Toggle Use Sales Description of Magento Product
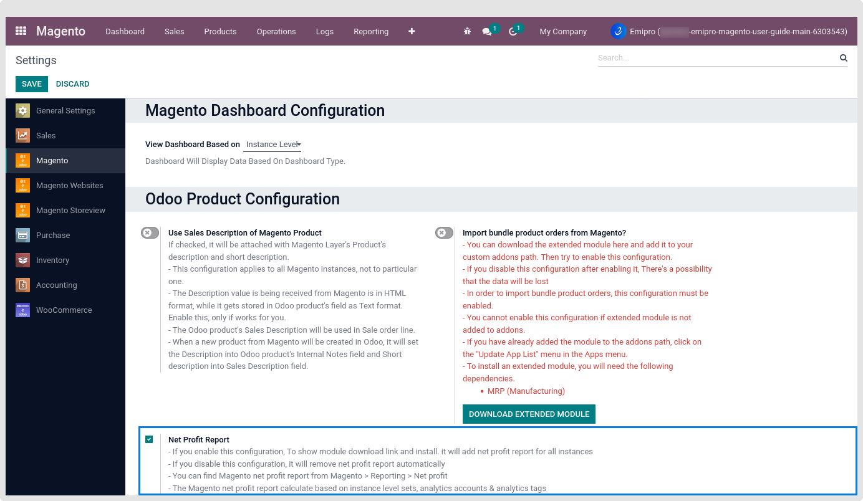 pyautogui.click(x=150, y=233)
